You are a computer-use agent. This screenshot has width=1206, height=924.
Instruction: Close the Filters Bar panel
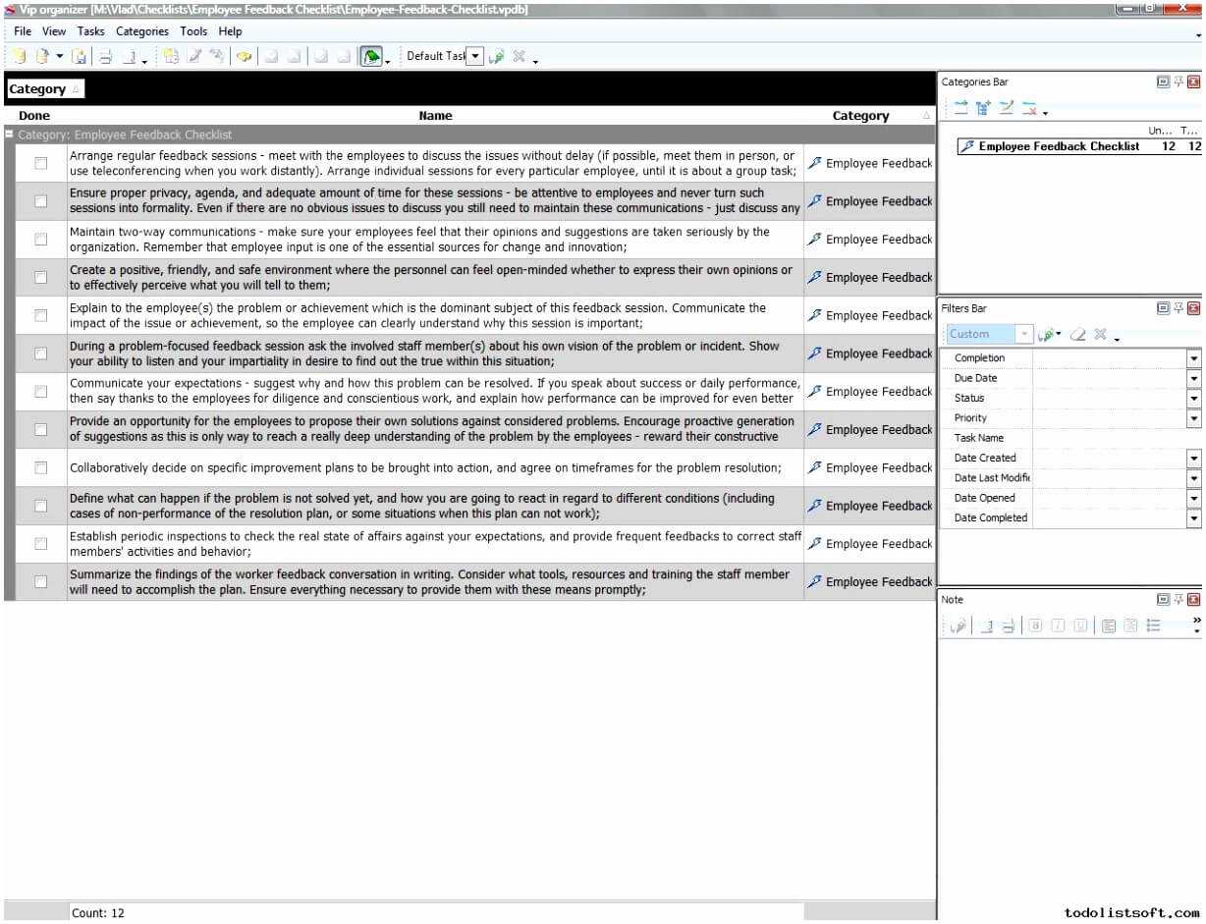tap(1193, 307)
